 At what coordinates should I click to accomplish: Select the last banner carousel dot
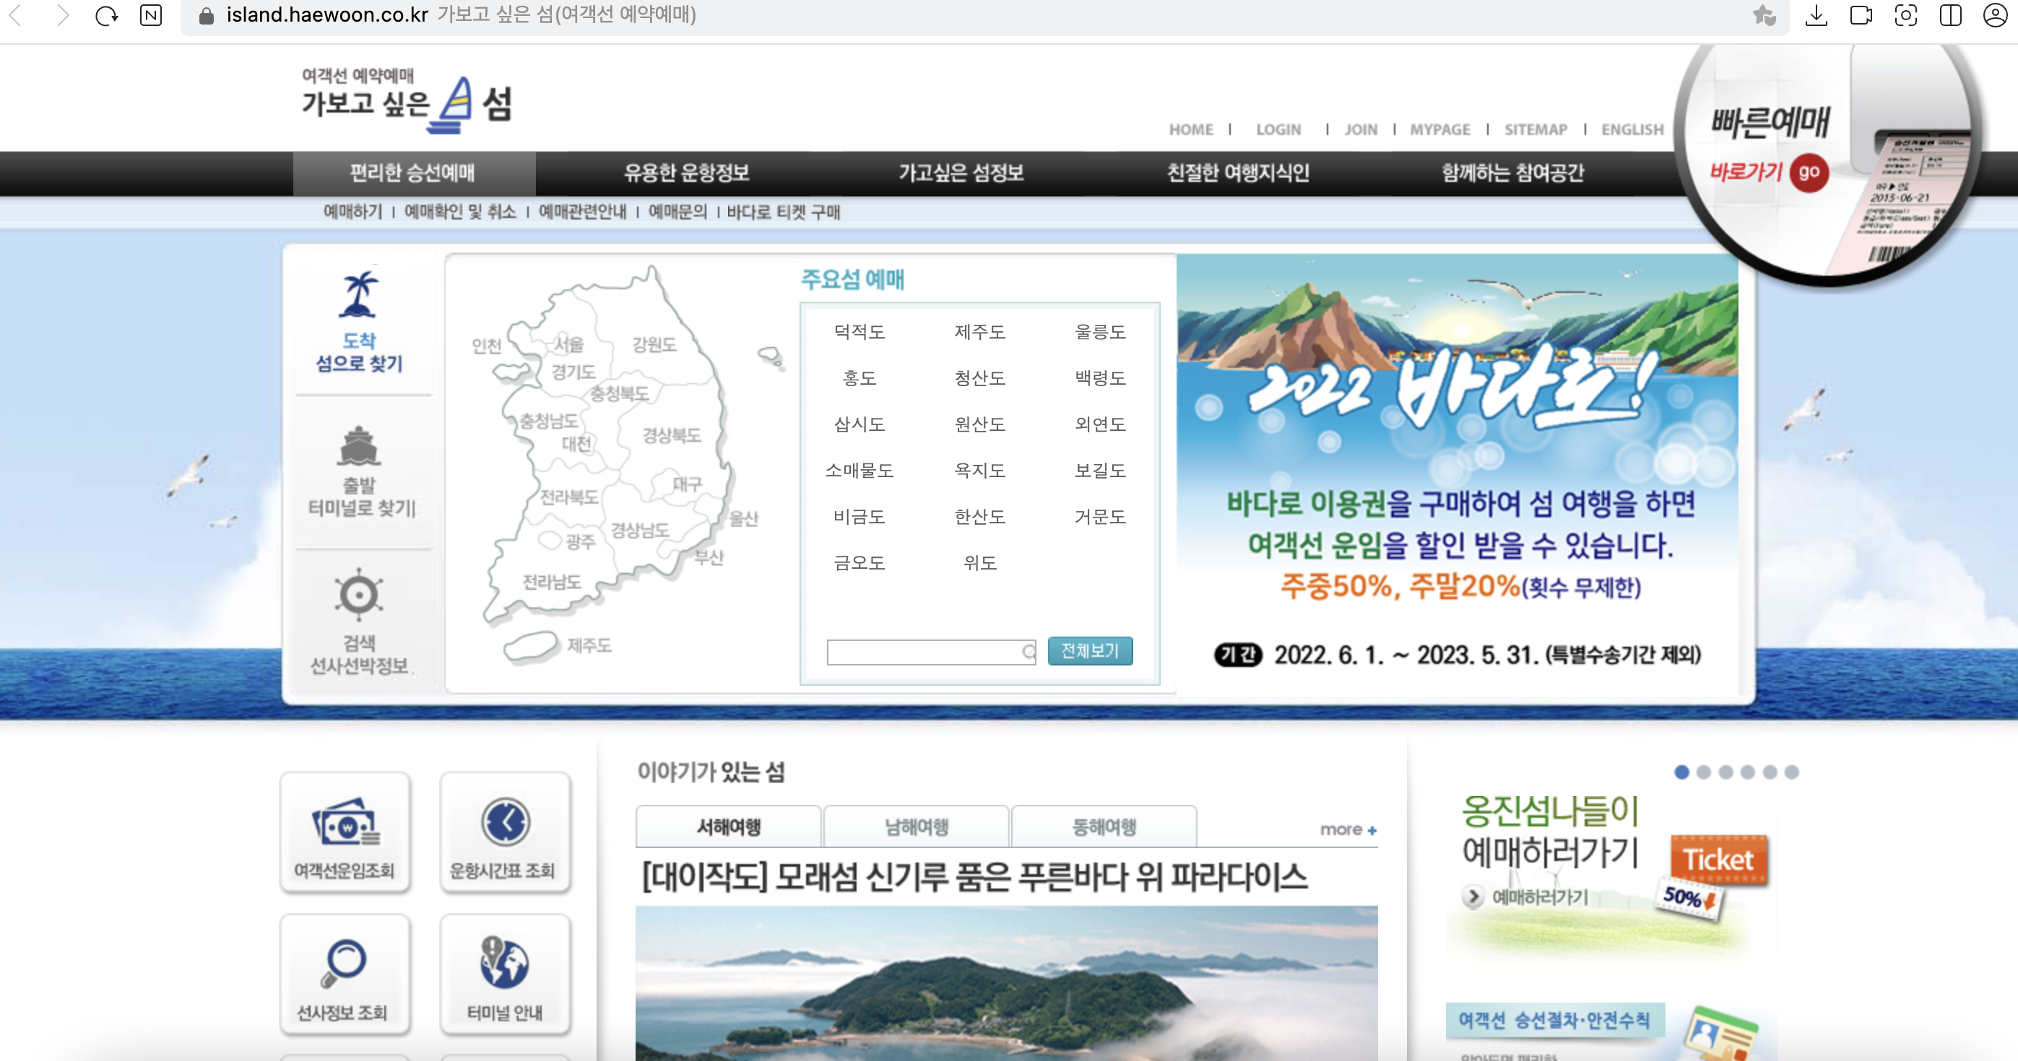click(x=1792, y=772)
